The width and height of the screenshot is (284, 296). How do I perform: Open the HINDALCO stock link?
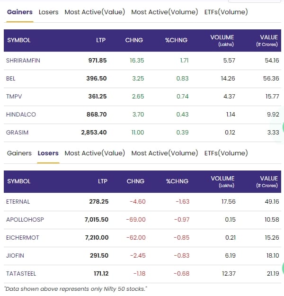[x=21, y=115]
